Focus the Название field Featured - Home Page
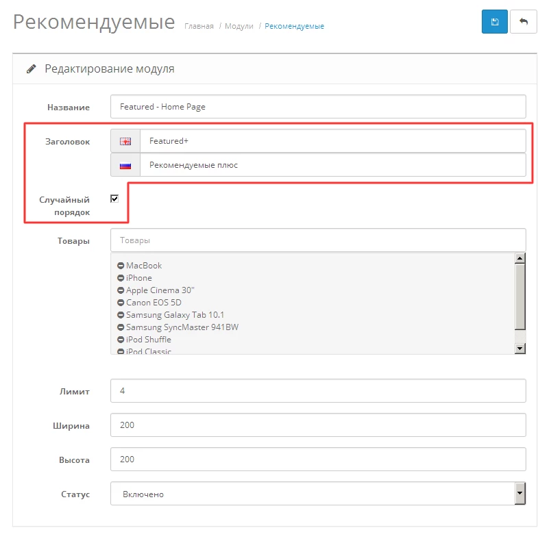 [318, 107]
